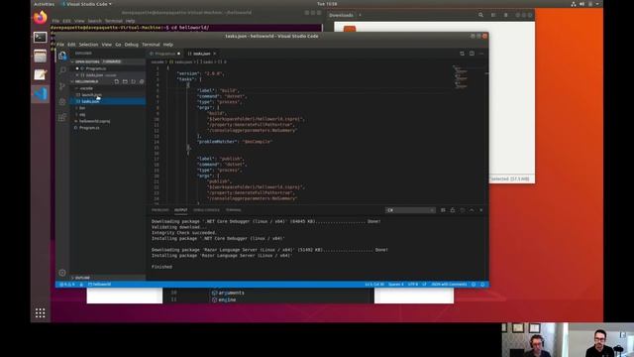
Task: Click Visual Studio Code icon in dock
Action: click(x=40, y=94)
